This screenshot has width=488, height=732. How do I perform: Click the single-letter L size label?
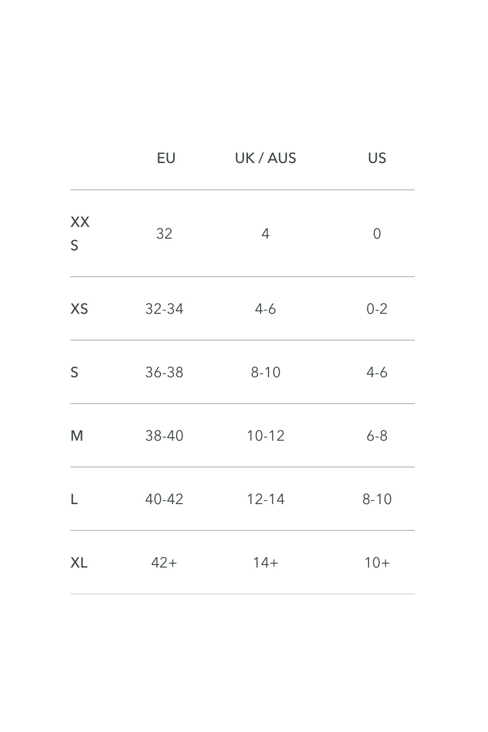point(74,499)
